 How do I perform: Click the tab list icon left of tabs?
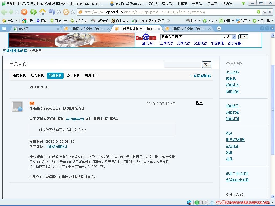pyautogui.click(x=4, y=28)
